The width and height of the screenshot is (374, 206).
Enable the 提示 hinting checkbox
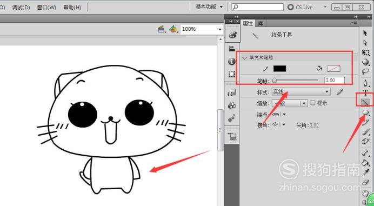(x=313, y=103)
